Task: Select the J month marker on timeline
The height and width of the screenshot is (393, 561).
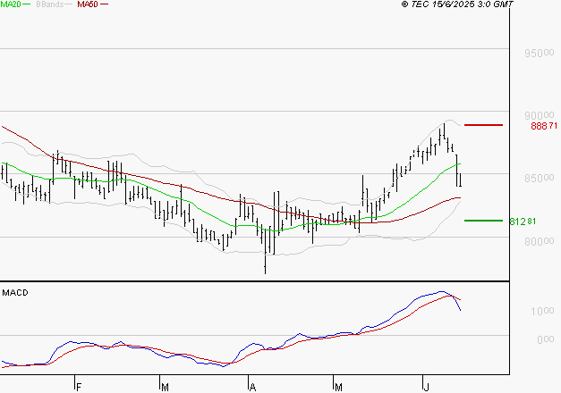Action: coord(425,387)
